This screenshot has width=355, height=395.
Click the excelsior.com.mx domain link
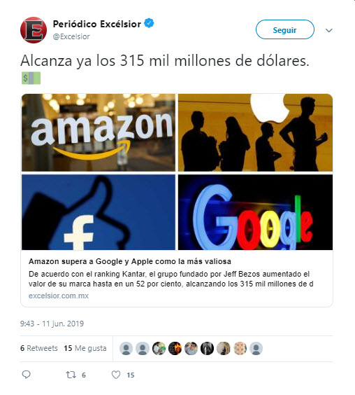[59, 296]
